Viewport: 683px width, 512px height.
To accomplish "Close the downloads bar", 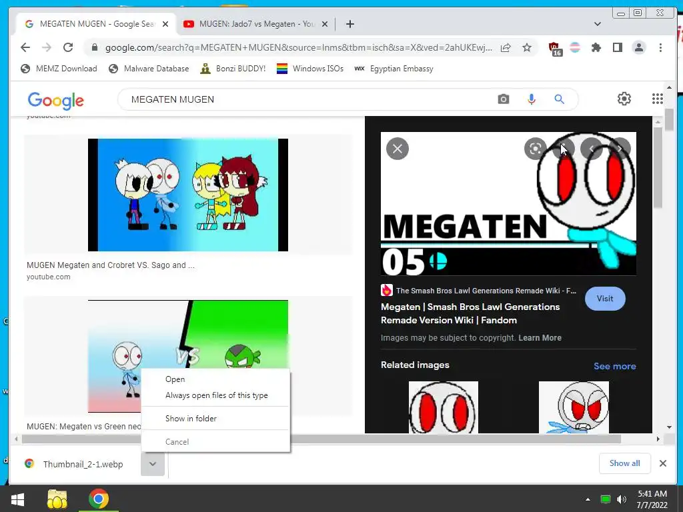I will (x=662, y=463).
